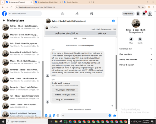156x124 pixels.
Task: Open the Facebook home logo
Action: pyautogui.click(x=4, y=14)
